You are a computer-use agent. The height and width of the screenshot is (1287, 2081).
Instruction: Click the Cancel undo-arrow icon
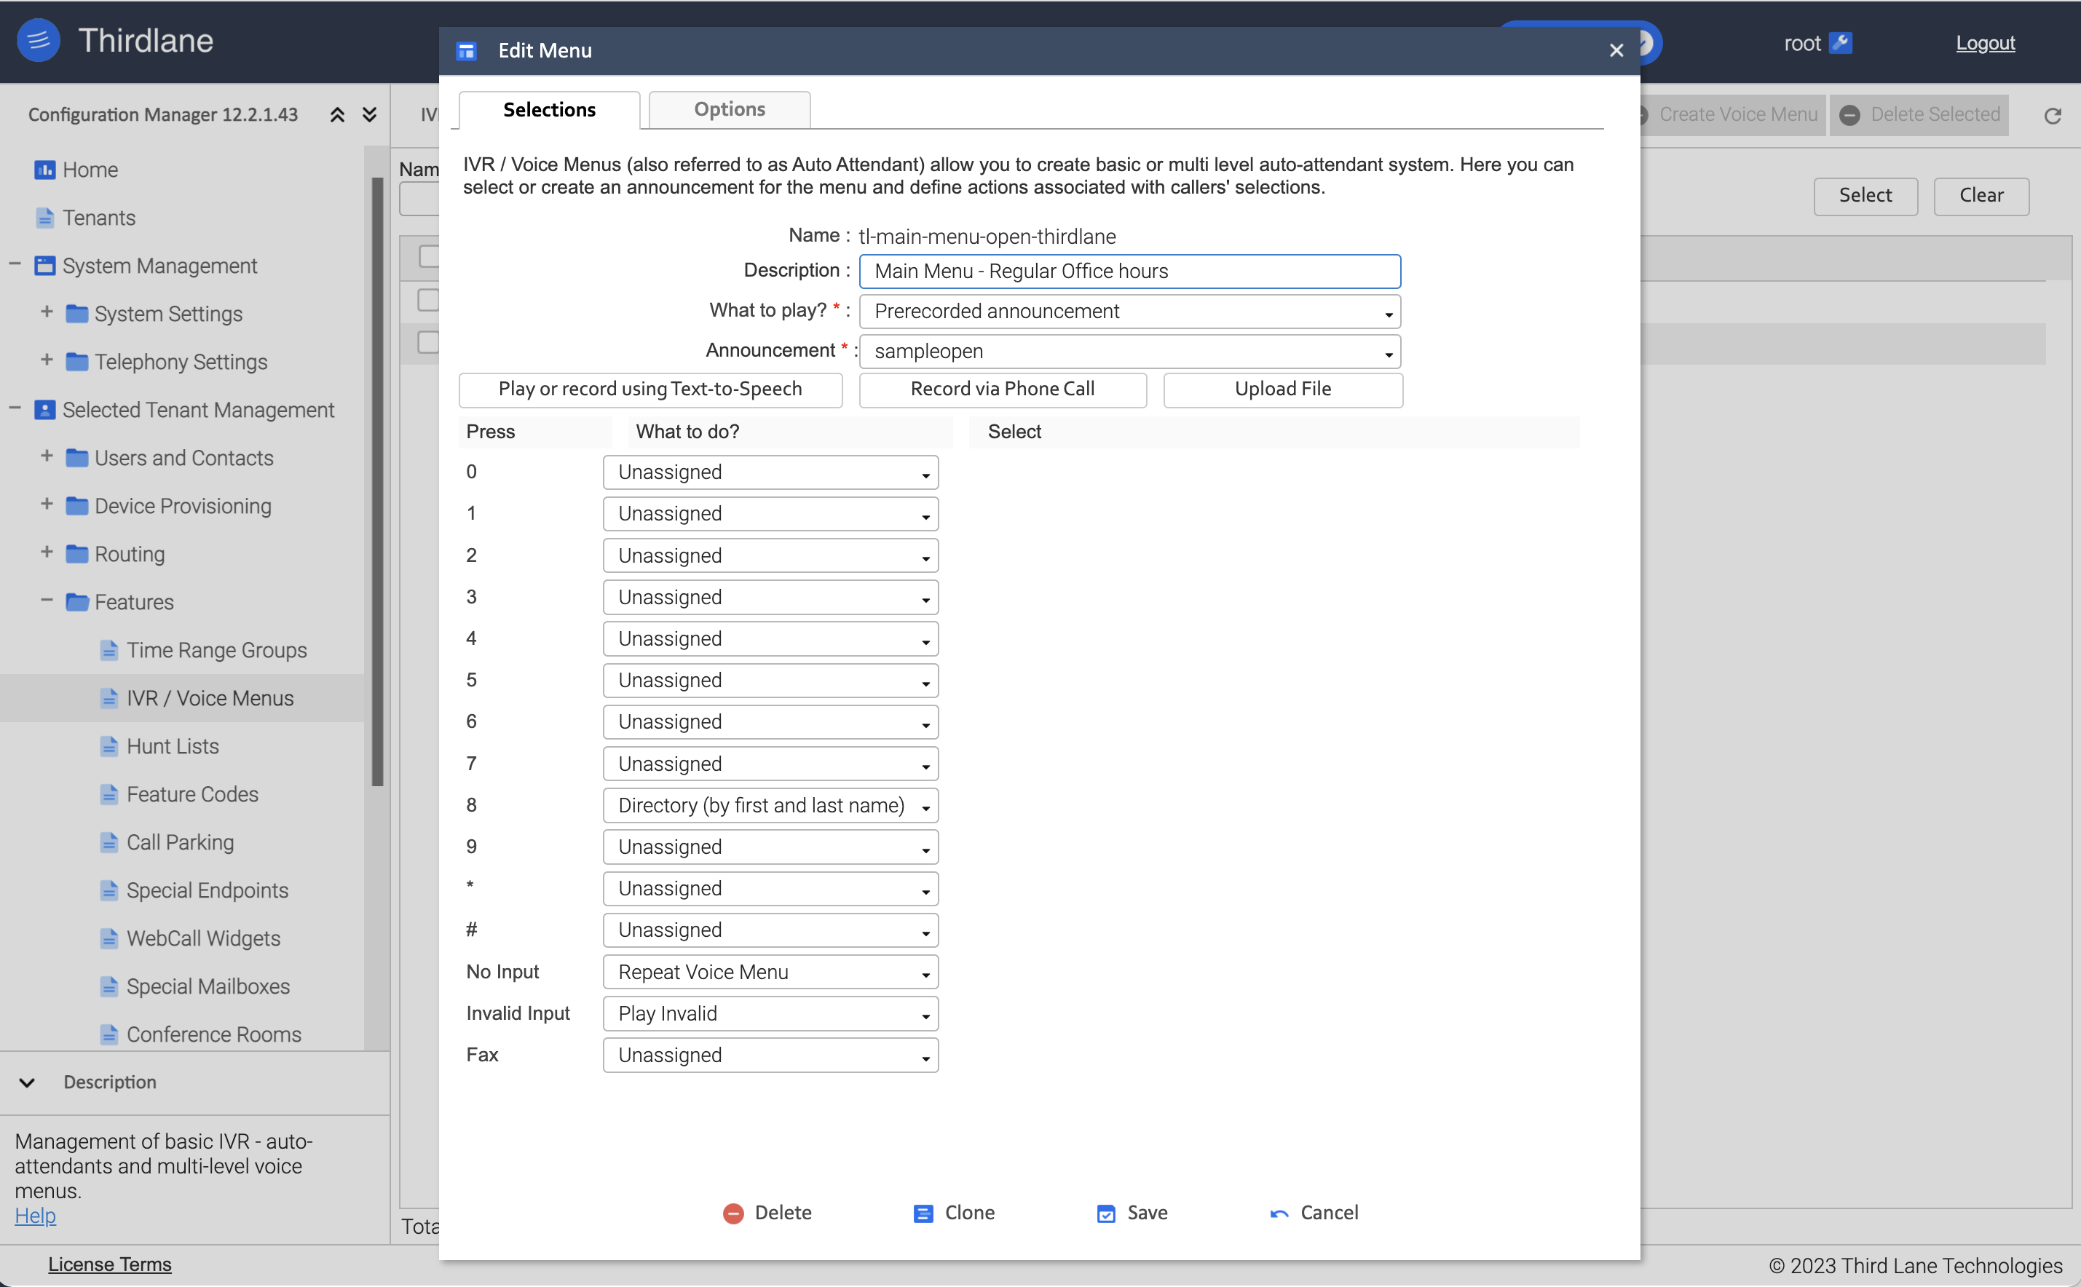[x=1279, y=1212]
